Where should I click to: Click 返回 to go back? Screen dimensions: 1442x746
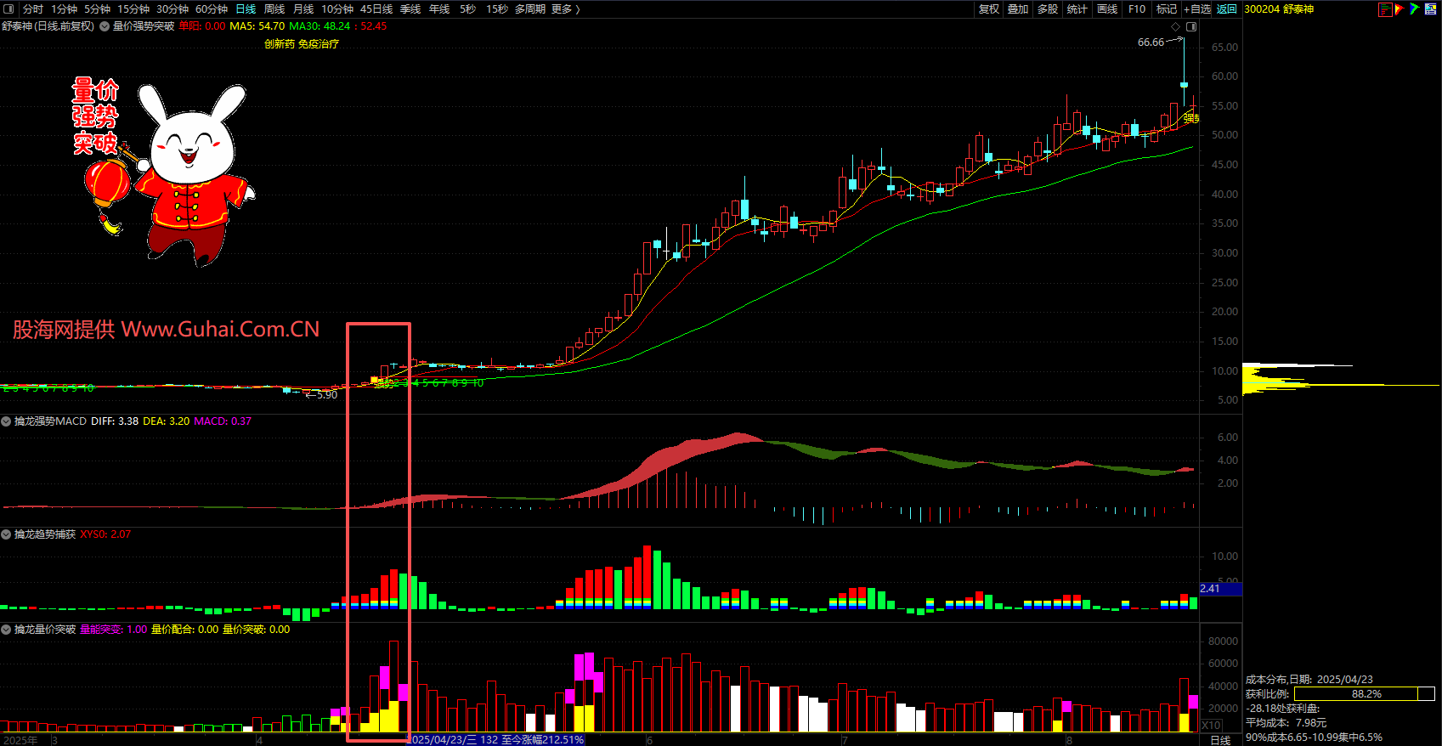point(1227,8)
